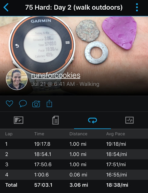Open the charts tab icon

coord(130,120)
